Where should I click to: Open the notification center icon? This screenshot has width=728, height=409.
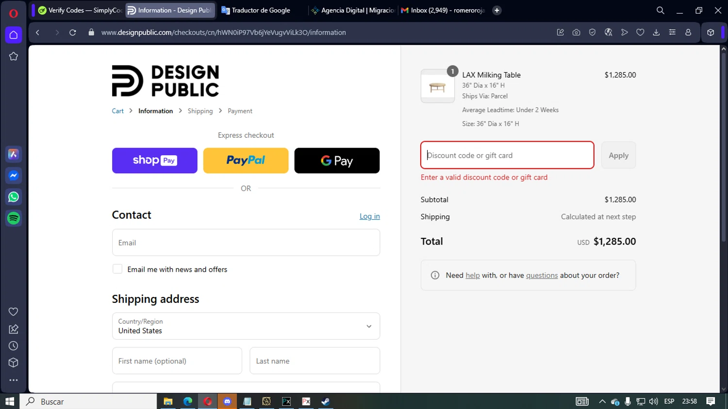tap(711, 401)
